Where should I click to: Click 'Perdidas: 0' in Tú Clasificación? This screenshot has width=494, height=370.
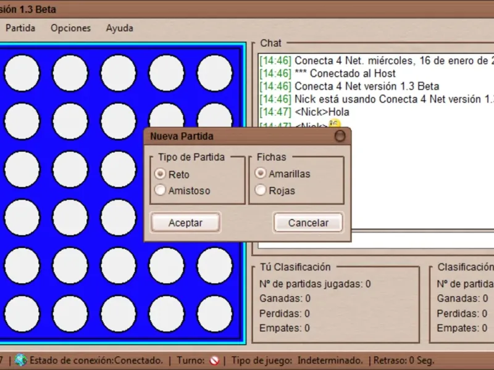285,313
